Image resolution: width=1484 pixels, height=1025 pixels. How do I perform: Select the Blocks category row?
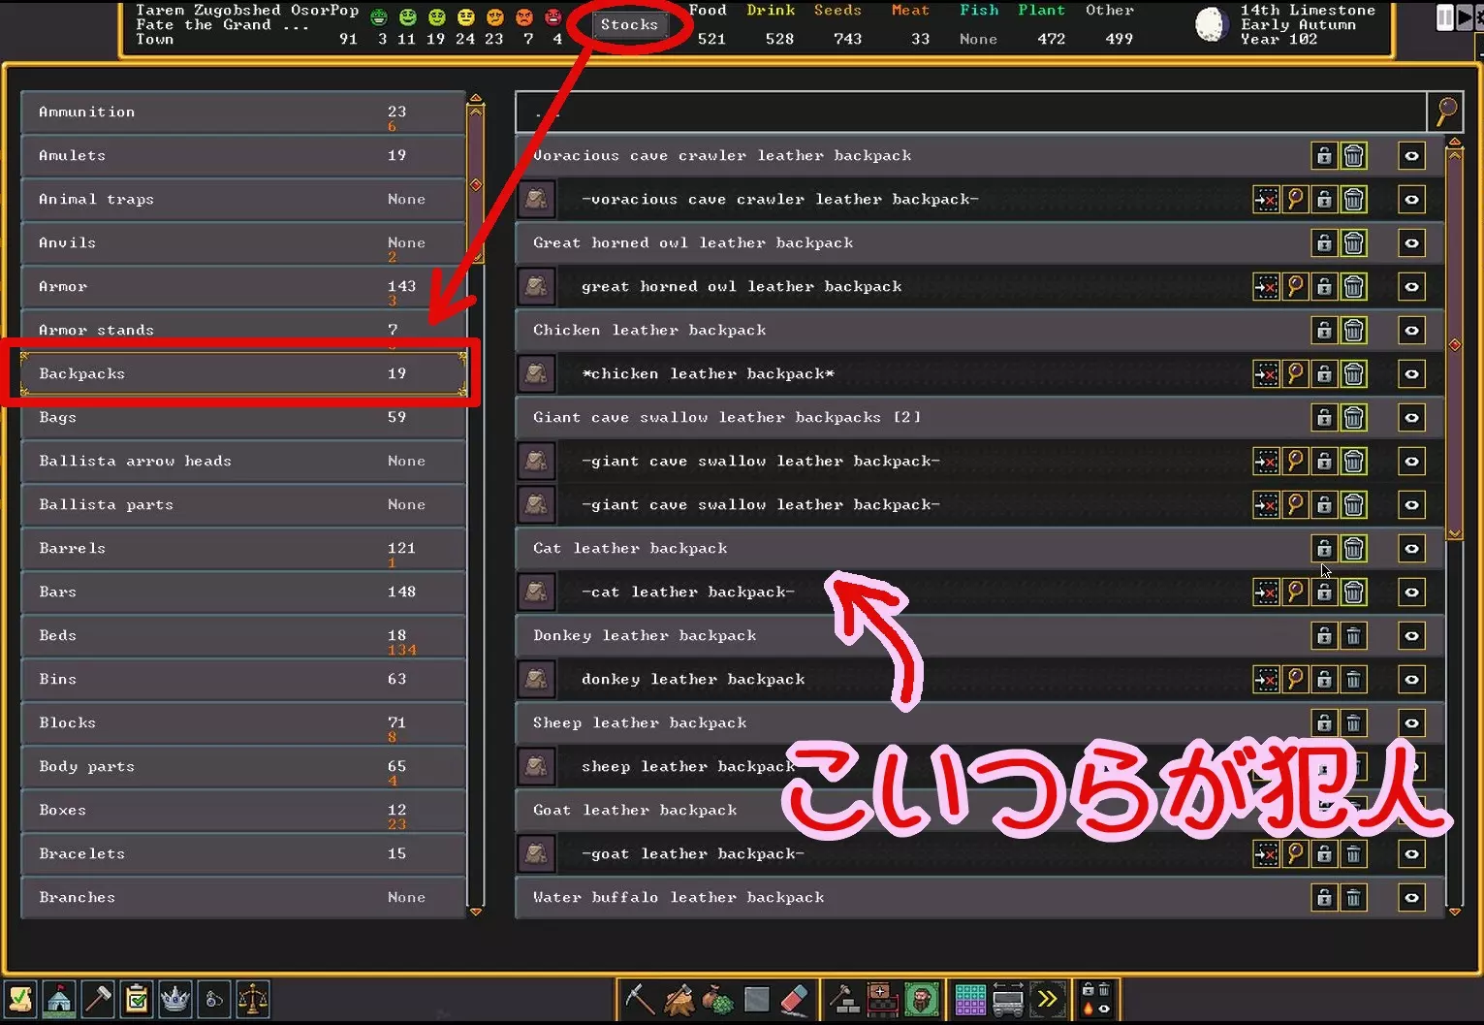click(243, 723)
